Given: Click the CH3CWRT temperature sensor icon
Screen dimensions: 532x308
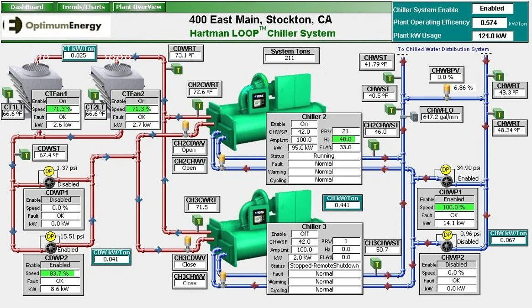Looking at the screenshot, I should 198,221.
